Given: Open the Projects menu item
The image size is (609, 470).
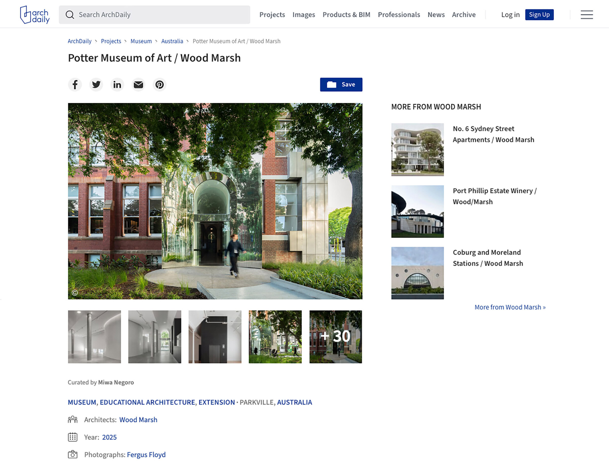Looking at the screenshot, I should point(272,15).
